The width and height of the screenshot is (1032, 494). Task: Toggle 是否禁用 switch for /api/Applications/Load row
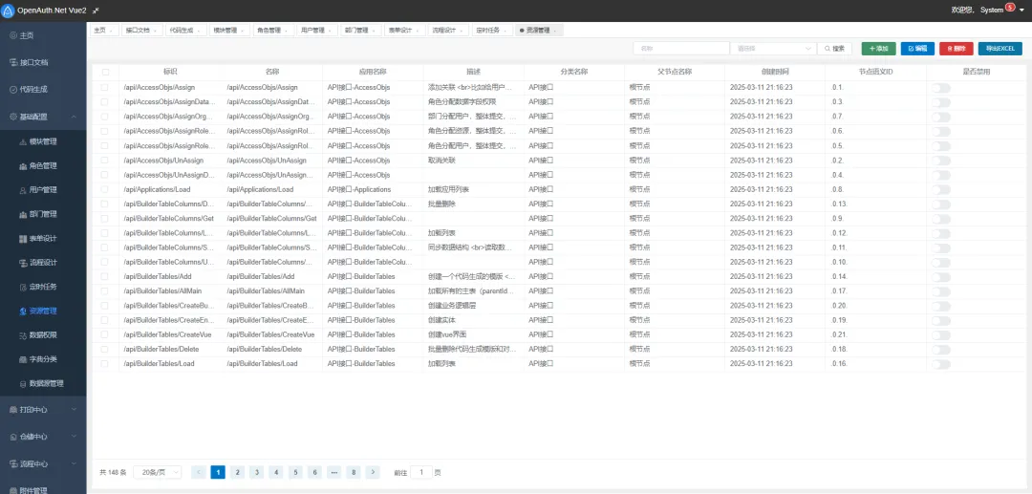coord(940,189)
